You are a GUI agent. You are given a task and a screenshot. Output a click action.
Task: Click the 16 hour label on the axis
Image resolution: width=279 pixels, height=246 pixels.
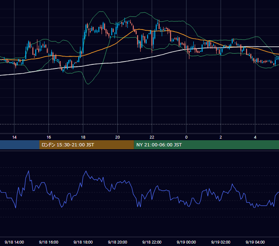pos(49,137)
